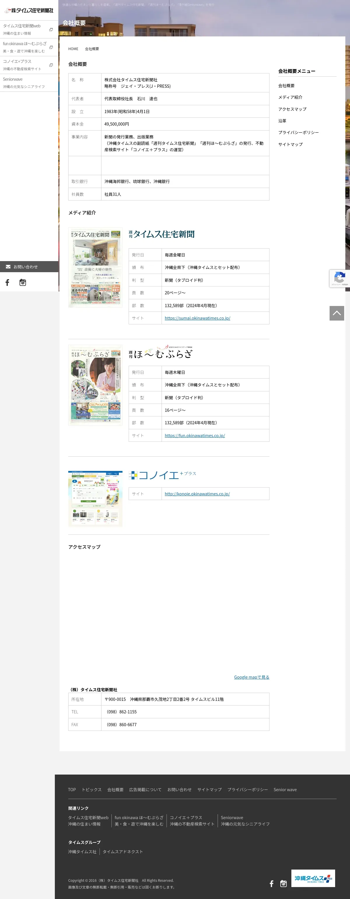This screenshot has height=899, width=350.
Task: Click 代表取締役社長 石川 達也 cell
Action: pyautogui.click(x=185, y=99)
